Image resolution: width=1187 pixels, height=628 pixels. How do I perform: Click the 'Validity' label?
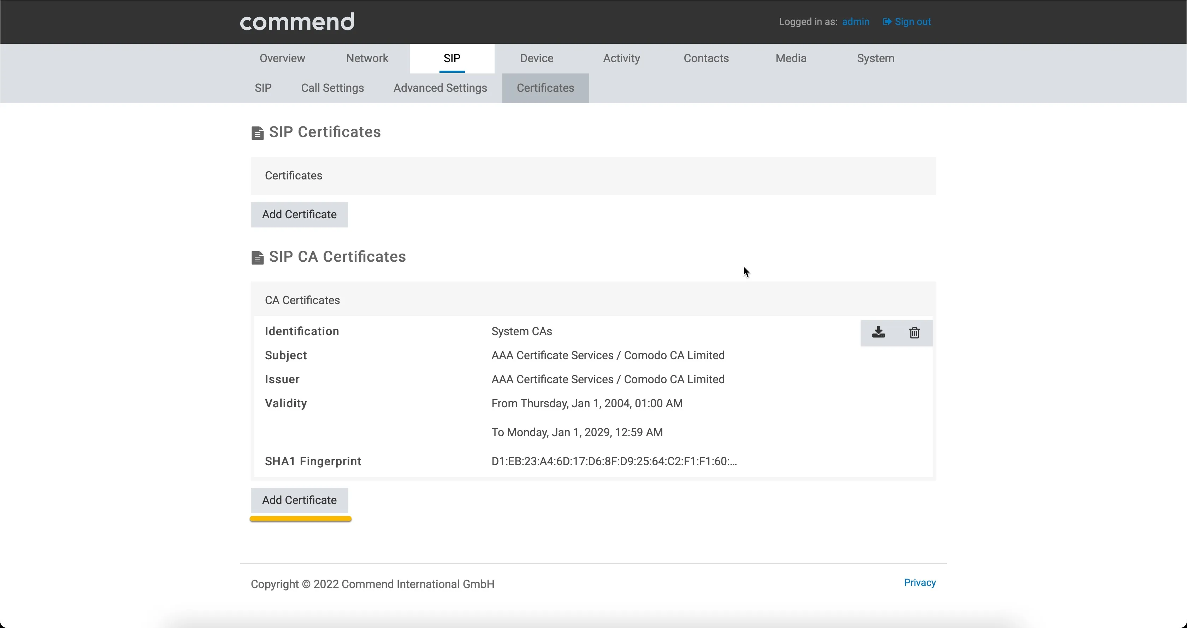[286, 404]
